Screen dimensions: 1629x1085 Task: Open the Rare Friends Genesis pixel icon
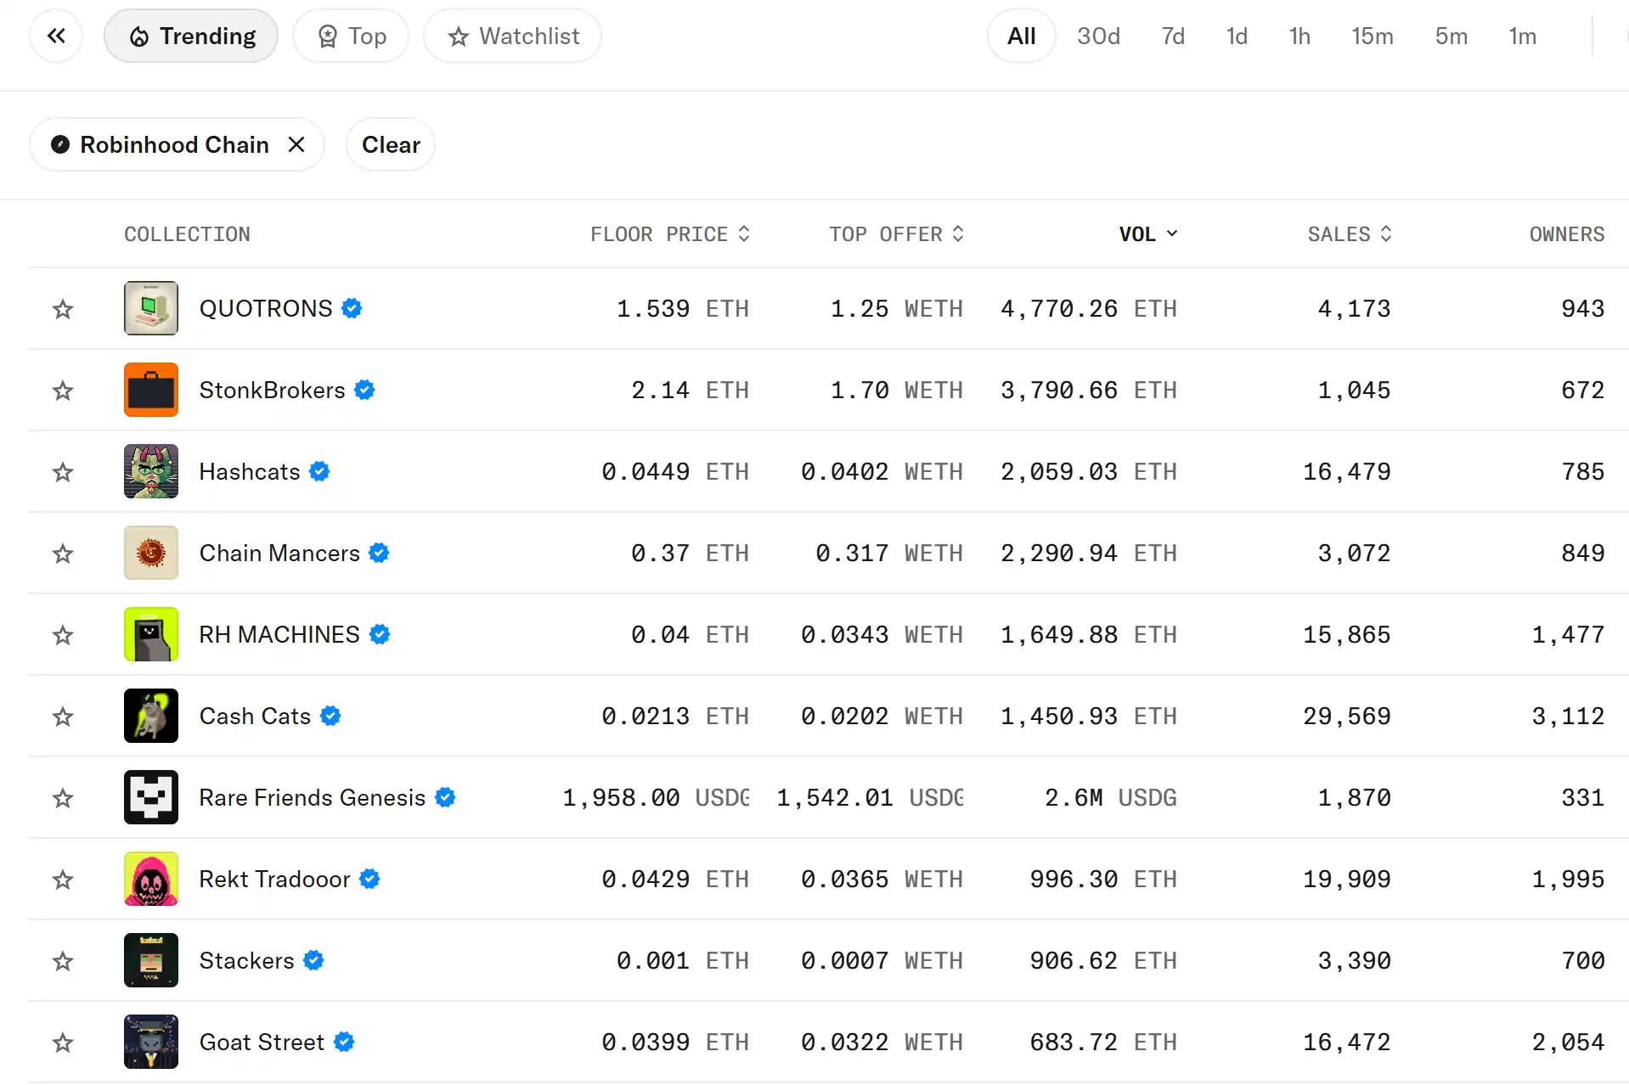151,797
